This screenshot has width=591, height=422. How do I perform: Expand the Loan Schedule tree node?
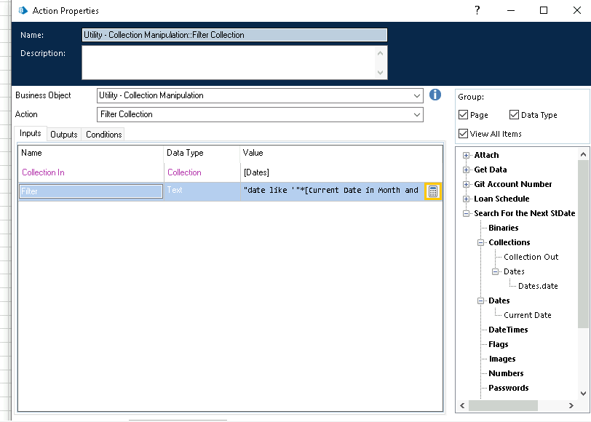(x=467, y=199)
